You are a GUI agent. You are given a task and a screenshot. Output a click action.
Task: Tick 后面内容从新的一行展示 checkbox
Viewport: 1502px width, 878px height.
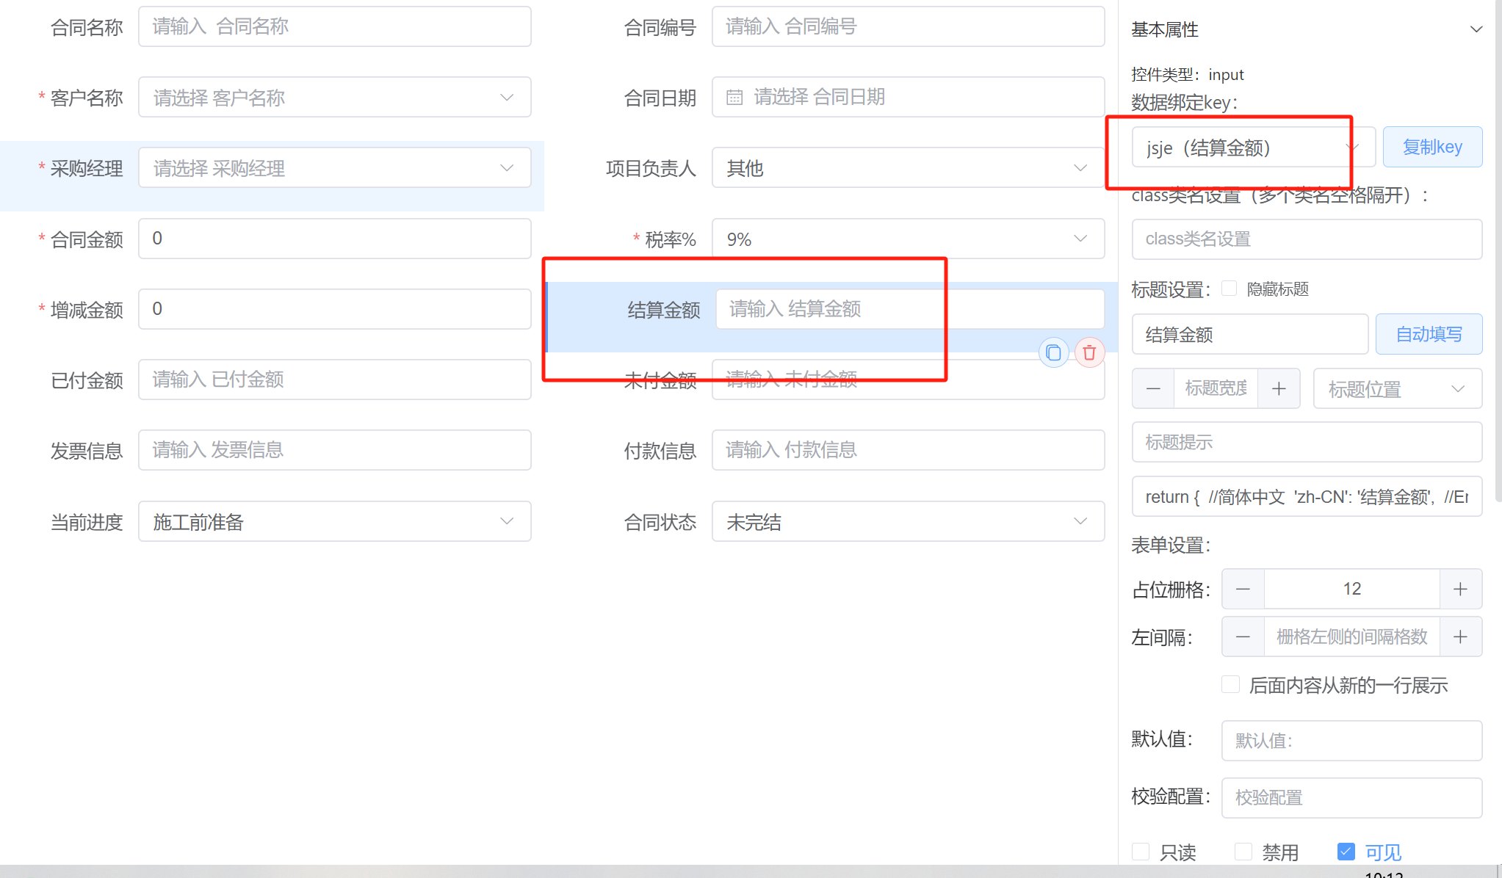click(x=1230, y=685)
